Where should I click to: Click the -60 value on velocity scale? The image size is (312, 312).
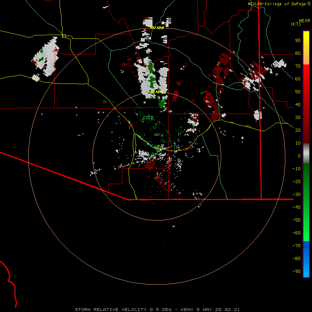coord(296,233)
